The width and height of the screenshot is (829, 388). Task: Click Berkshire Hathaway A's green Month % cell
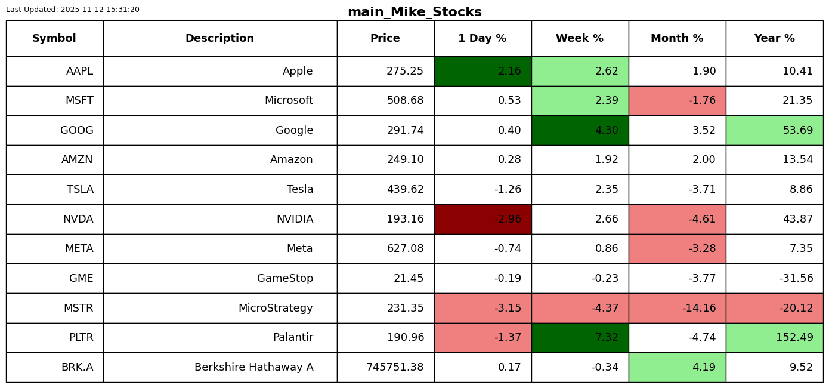pos(677,367)
